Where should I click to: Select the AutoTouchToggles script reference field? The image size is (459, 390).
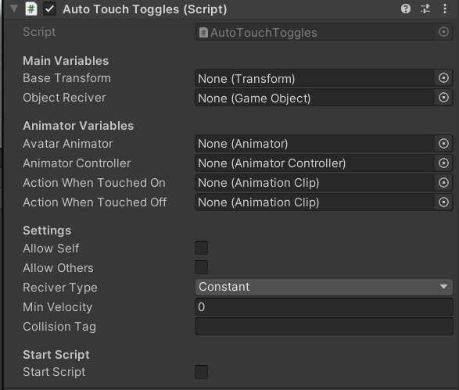point(324,32)
